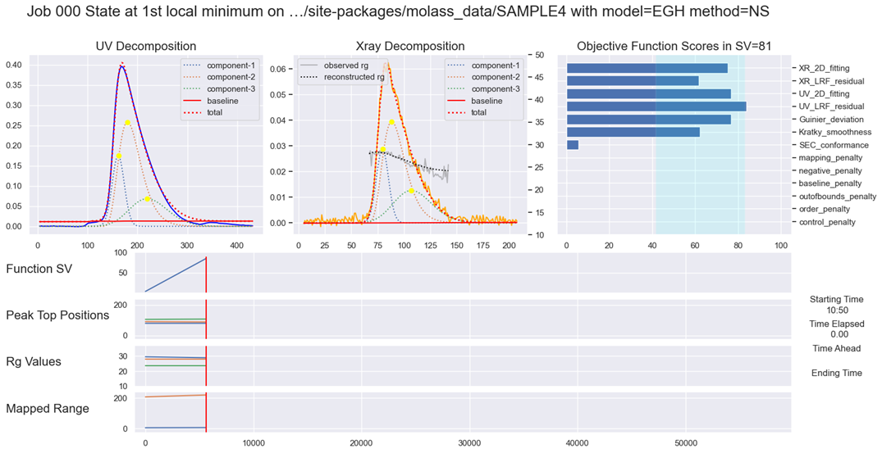Click the red marker line in Rg Values plot
Screen dimensions: 882x453
(x=206, y=365)
